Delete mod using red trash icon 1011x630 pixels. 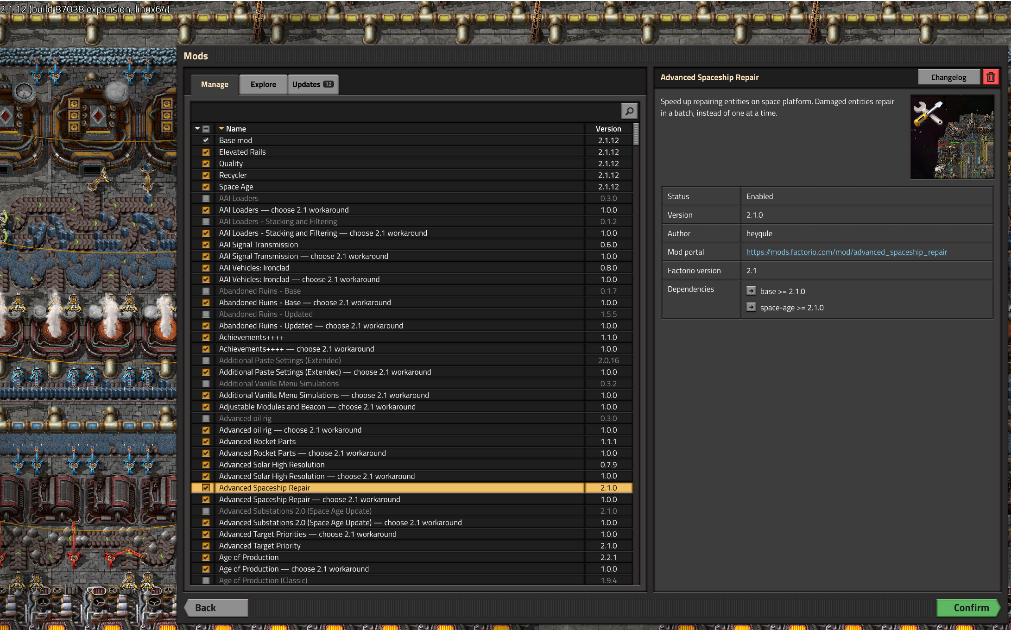pos(990,77)
